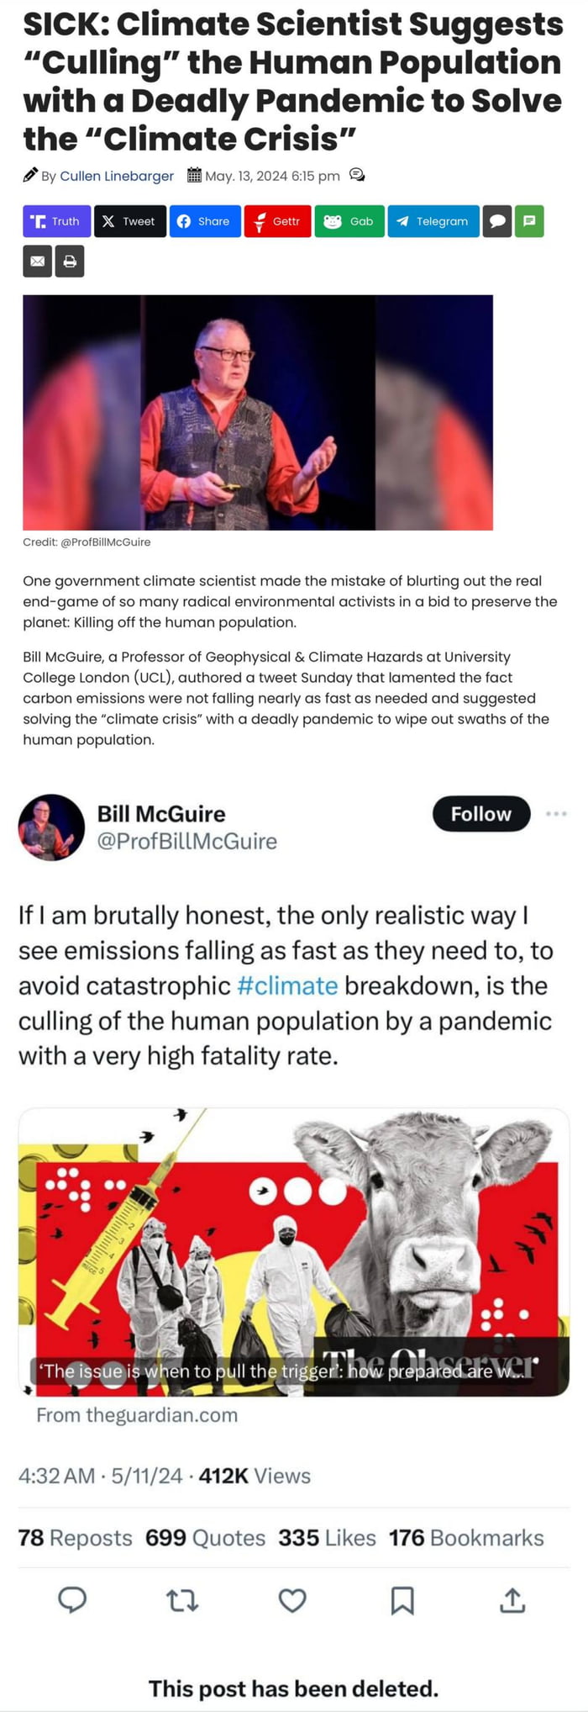Click the #climate hashtag in the tweet
Screen dimensions: 588x1712
[287, 985]
